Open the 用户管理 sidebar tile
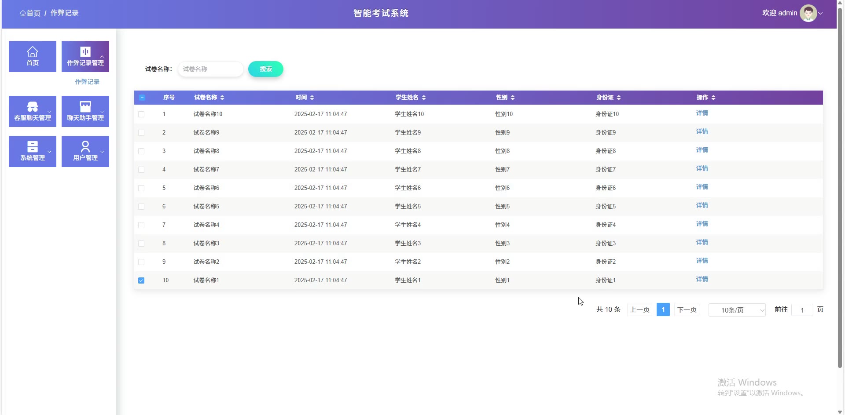 (85, 151)
